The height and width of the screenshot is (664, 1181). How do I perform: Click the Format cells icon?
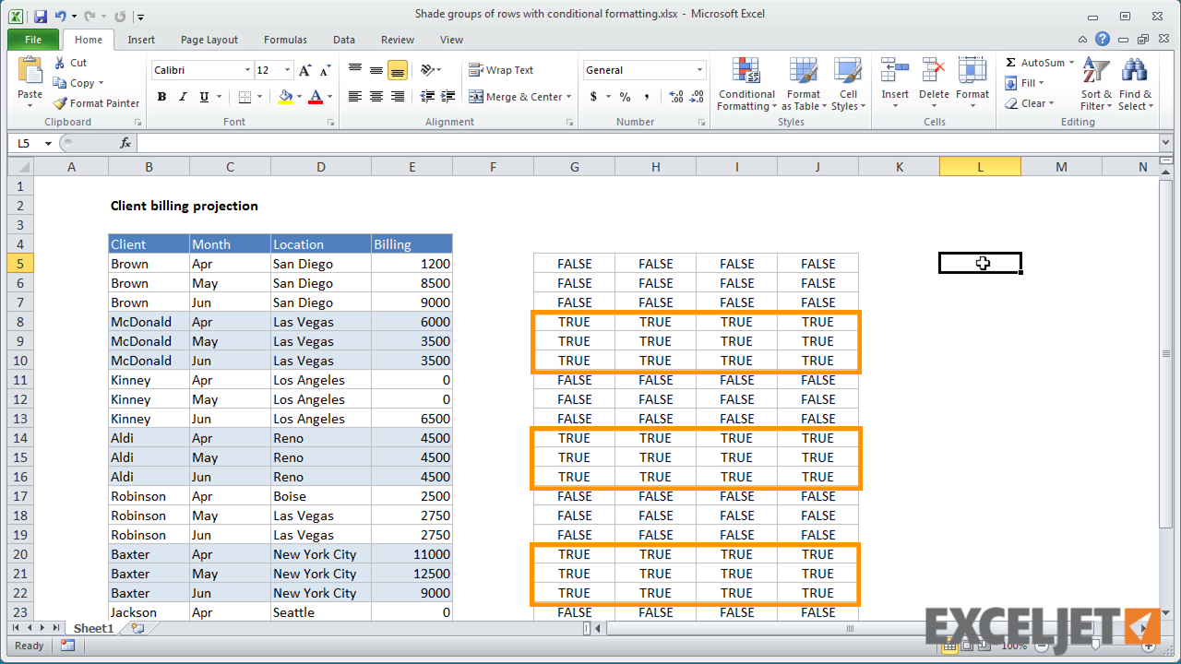point(972,71)
